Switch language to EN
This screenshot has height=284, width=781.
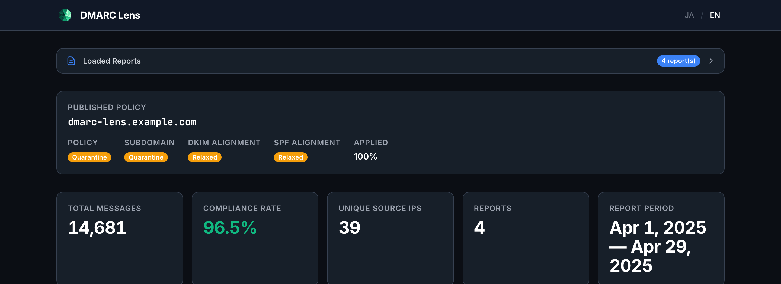[715, 15]
